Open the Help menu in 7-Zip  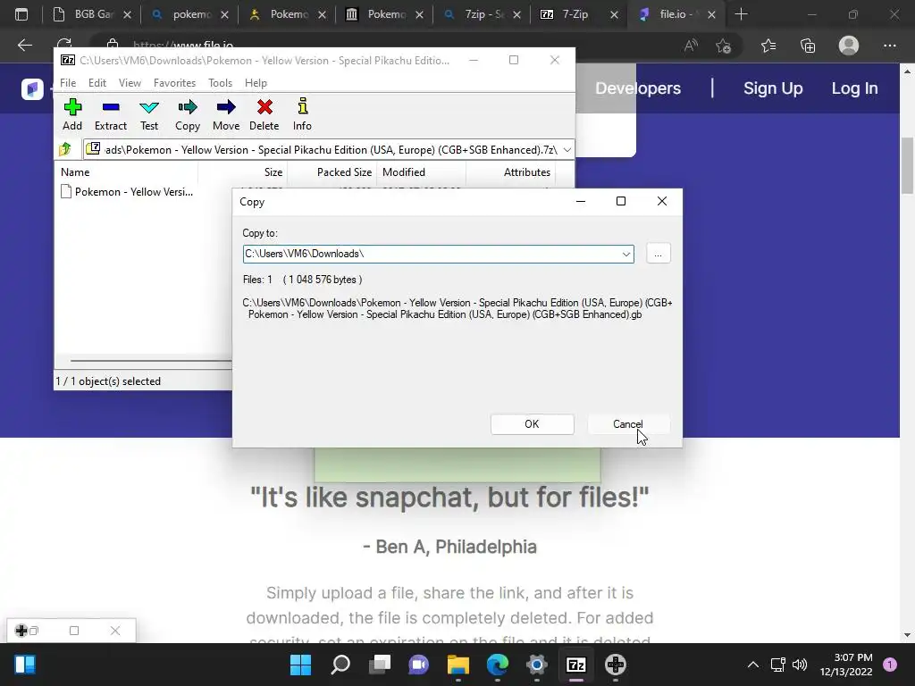click(x=256, y=83)
